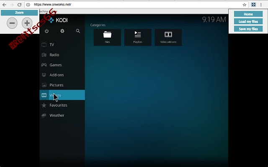Click the Zoom panel header
This screenshot has height=167, width=268.
19,13
